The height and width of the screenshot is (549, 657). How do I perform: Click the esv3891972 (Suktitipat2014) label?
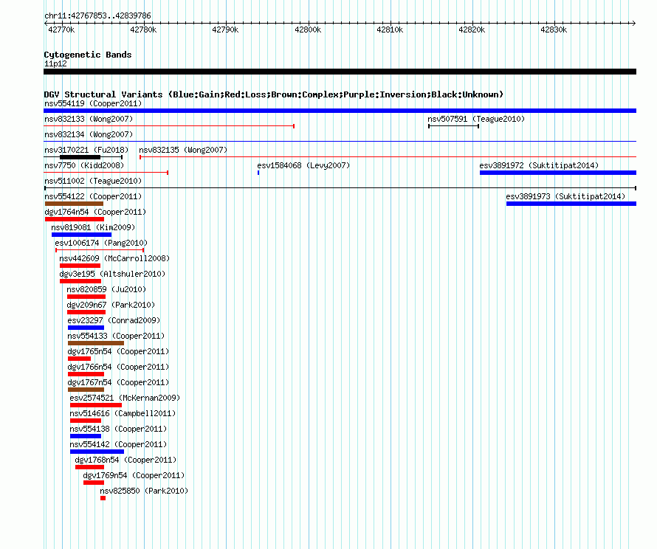click(539, 165)
